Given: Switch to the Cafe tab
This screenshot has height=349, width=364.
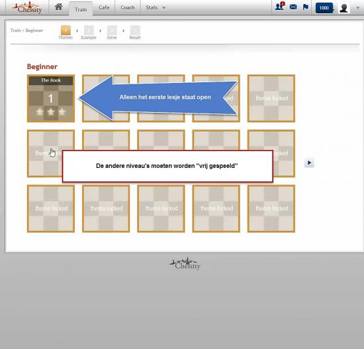Looking at the screenshot, I should pyautogui.click(x=104, y=7).
